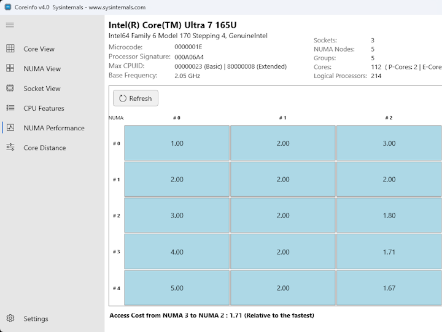Click the NUMA column header #2

tap(389, 117)
